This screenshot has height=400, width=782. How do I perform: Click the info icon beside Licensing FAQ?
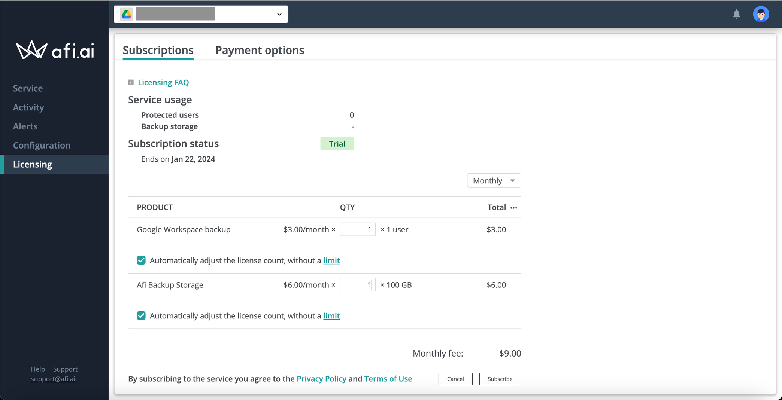[131, 82]
